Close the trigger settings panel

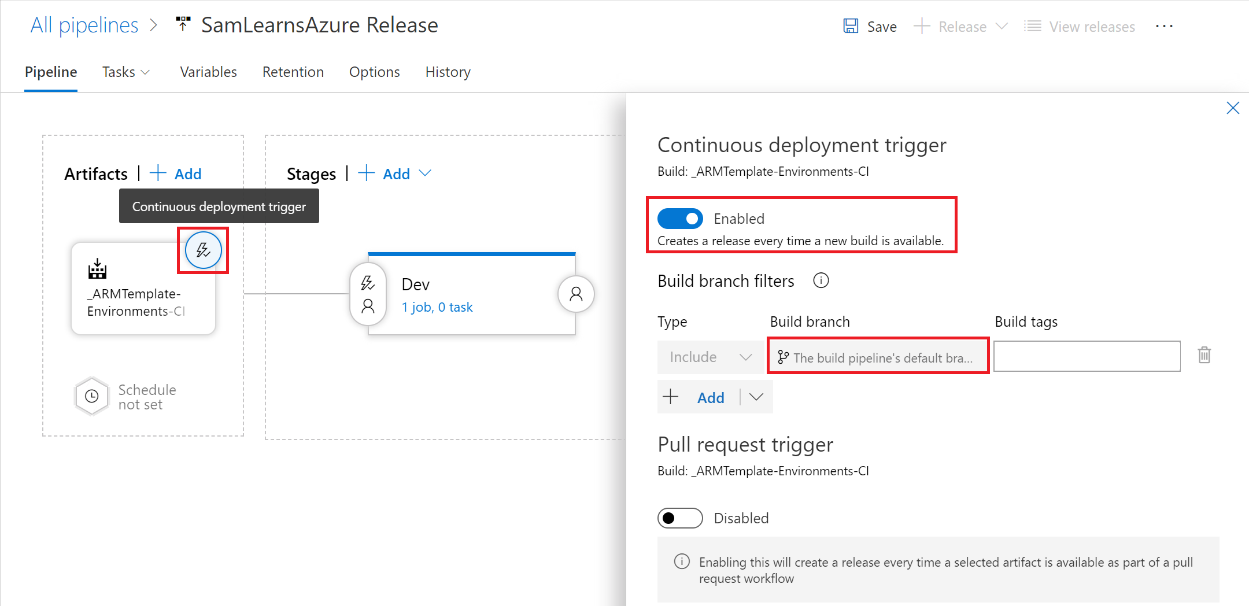tap(1232, 108)
